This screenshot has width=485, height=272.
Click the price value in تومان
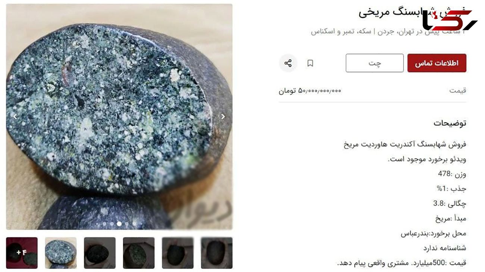310,91
